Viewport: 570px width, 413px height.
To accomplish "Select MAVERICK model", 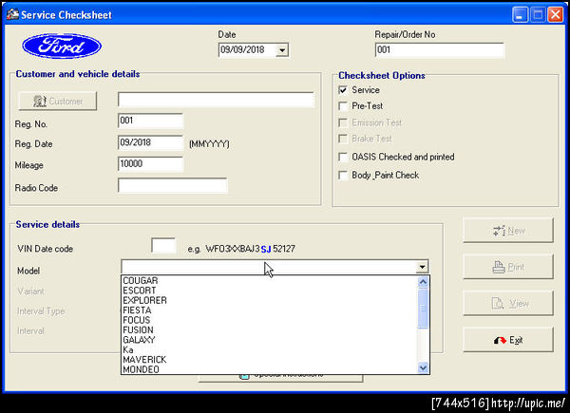I will point(270,360).
